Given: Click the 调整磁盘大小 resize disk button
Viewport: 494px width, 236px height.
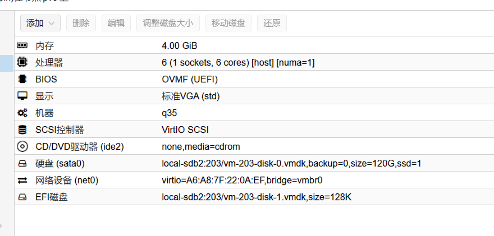Looking at the screenshot, I should pyautogui.click(x=168, y=23).
